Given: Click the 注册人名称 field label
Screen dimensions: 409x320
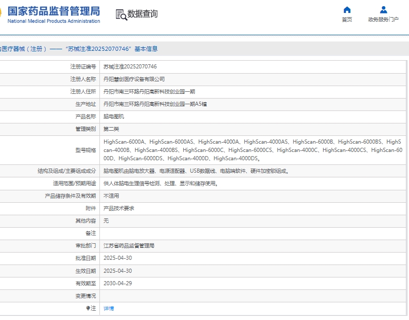Looking at the screenshot, I should coord(83,79).
